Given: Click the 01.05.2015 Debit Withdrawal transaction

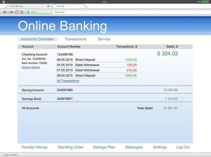Looking at the screenshot, I should pos(97,70).
